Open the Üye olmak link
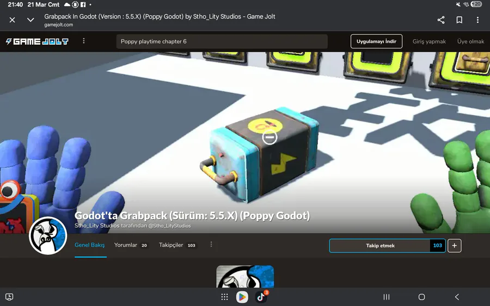The width and height of the screenshot is (490, 306). (x=470, y=41)
